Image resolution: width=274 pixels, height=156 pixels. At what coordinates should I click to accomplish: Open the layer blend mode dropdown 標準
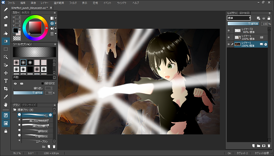[x=239, y=18]
